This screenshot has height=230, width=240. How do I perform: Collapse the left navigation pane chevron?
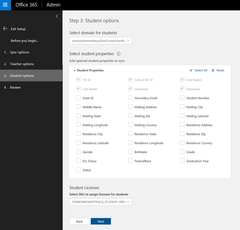(x=57, y=16)
